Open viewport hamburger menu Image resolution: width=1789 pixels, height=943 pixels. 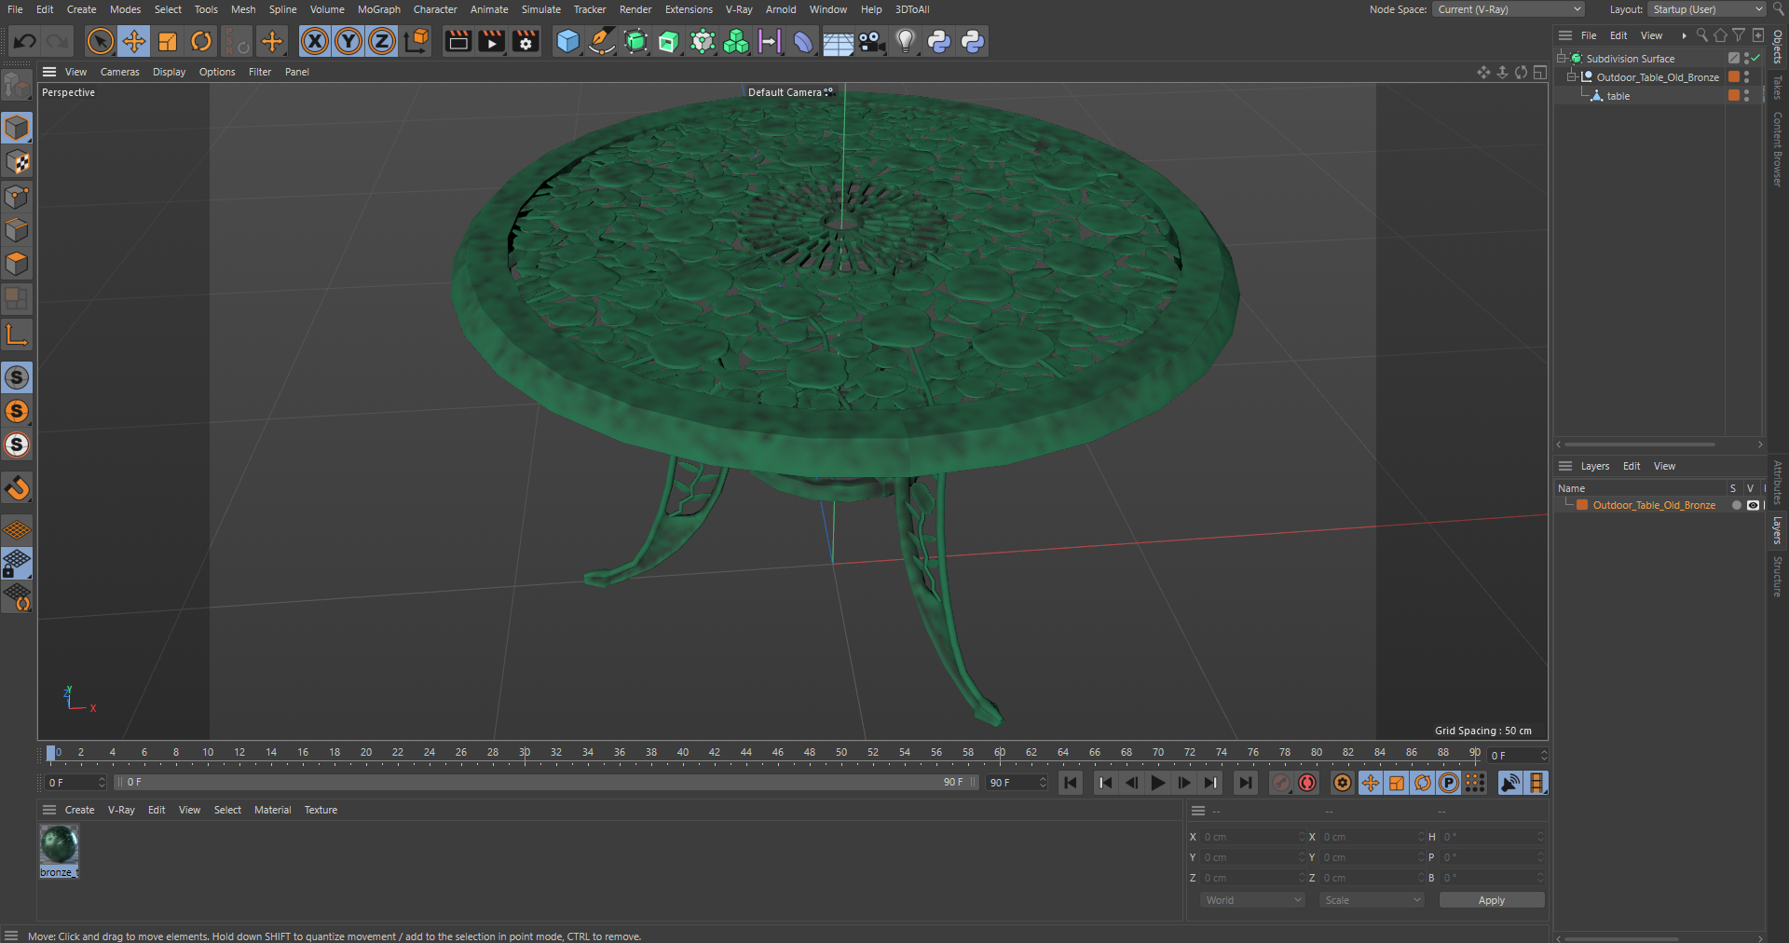pyautogui.click(x=49, y=72)
